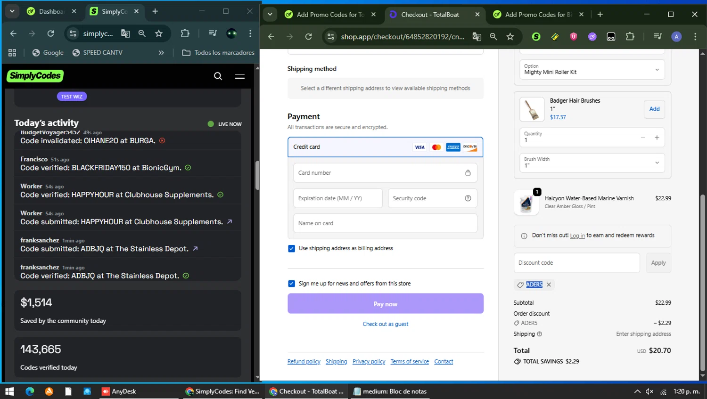Open profile avatar A in checkout window
The height and width of the screenshot is (399, 707).
(x=676, y=37)
